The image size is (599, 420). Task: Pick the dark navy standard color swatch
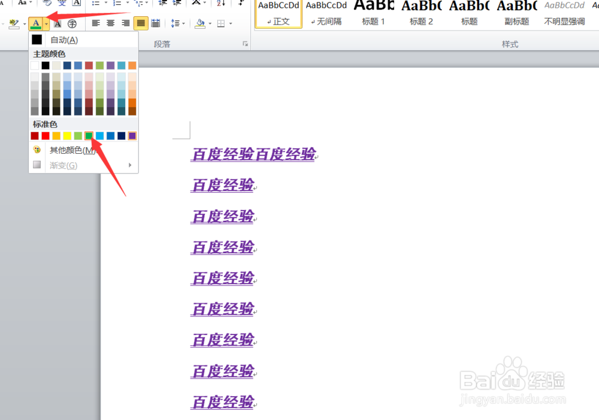click(x=122, y=136)
